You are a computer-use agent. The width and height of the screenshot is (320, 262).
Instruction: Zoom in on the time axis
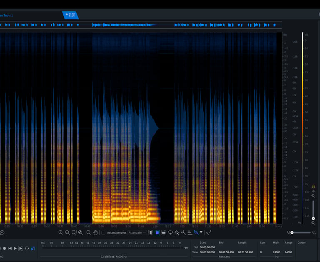(x=61, y=232)
